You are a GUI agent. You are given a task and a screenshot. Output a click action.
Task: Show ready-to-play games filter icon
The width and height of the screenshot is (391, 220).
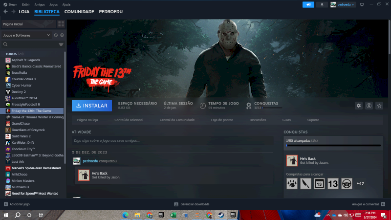click(62, 35)
